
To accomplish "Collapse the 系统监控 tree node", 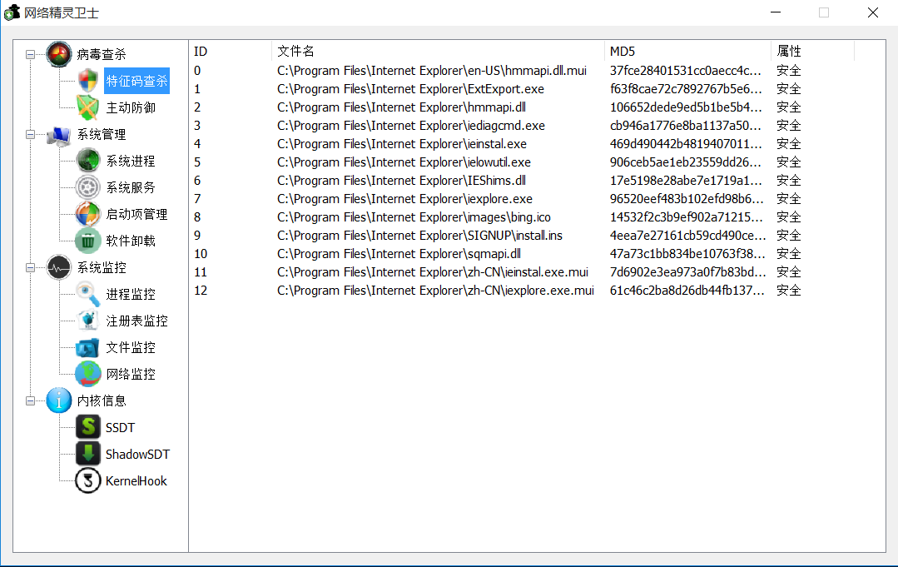I will click(x=30, y=267).
